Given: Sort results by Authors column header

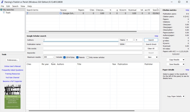Looking at the screenshot, I should pos(66,64).
